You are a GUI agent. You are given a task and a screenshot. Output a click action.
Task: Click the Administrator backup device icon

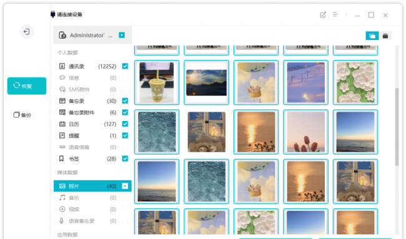click(x=62, y=35)
